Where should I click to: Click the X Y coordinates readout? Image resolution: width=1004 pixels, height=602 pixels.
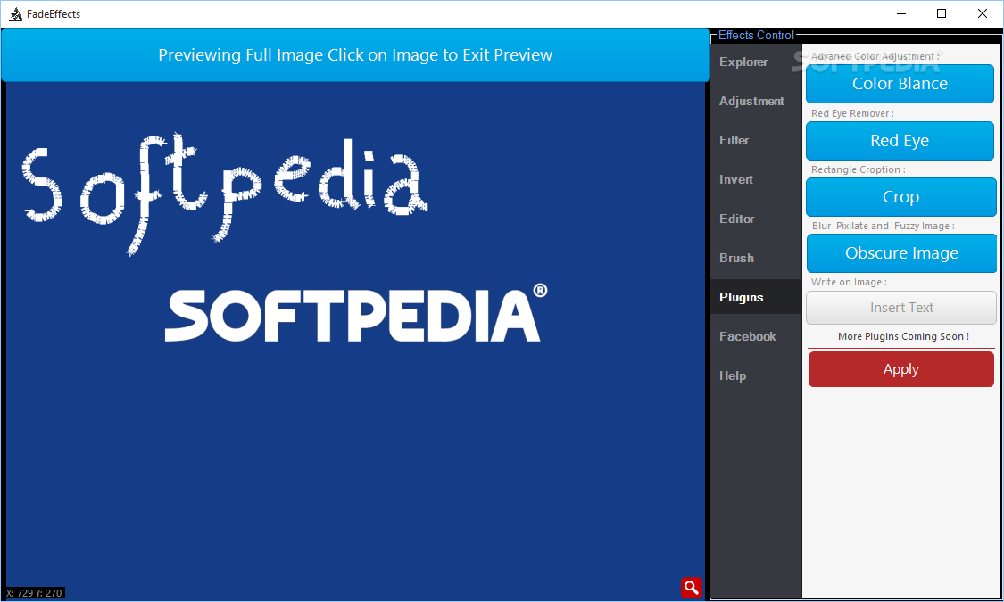35,593
